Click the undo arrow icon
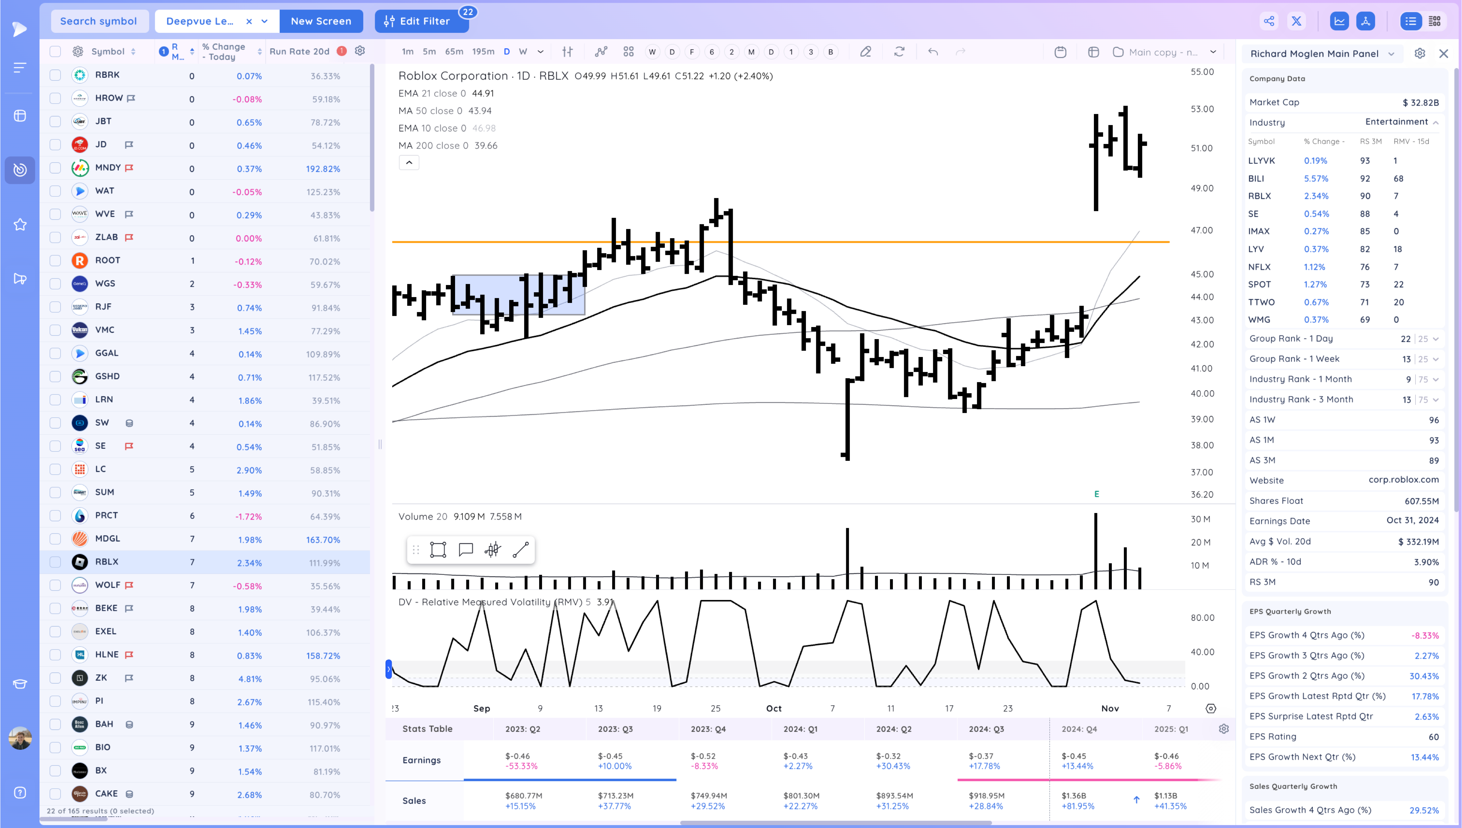The height and width of the screenshot is (828, 1462). [x=933, y=52]
